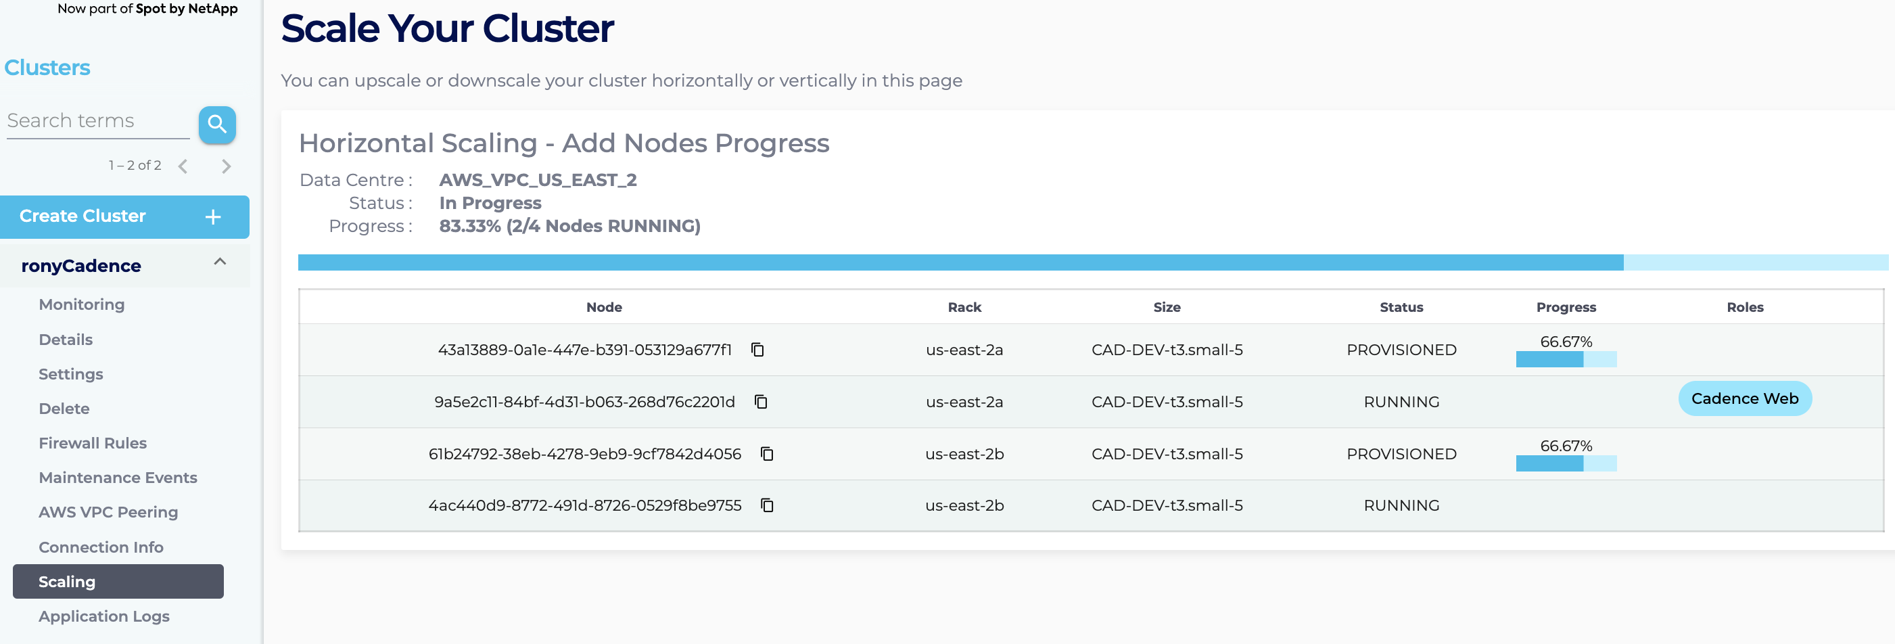Open the Monitoring page
Screen dimensions: 1895x644
pos(82,304)
